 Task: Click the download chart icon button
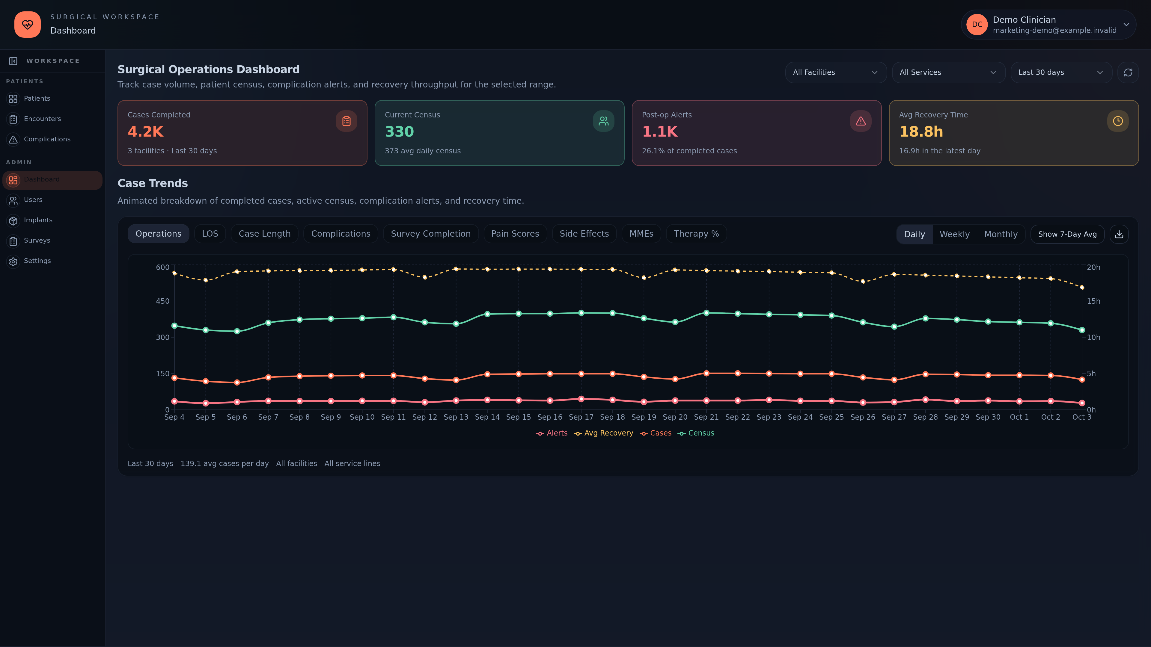1119,235
